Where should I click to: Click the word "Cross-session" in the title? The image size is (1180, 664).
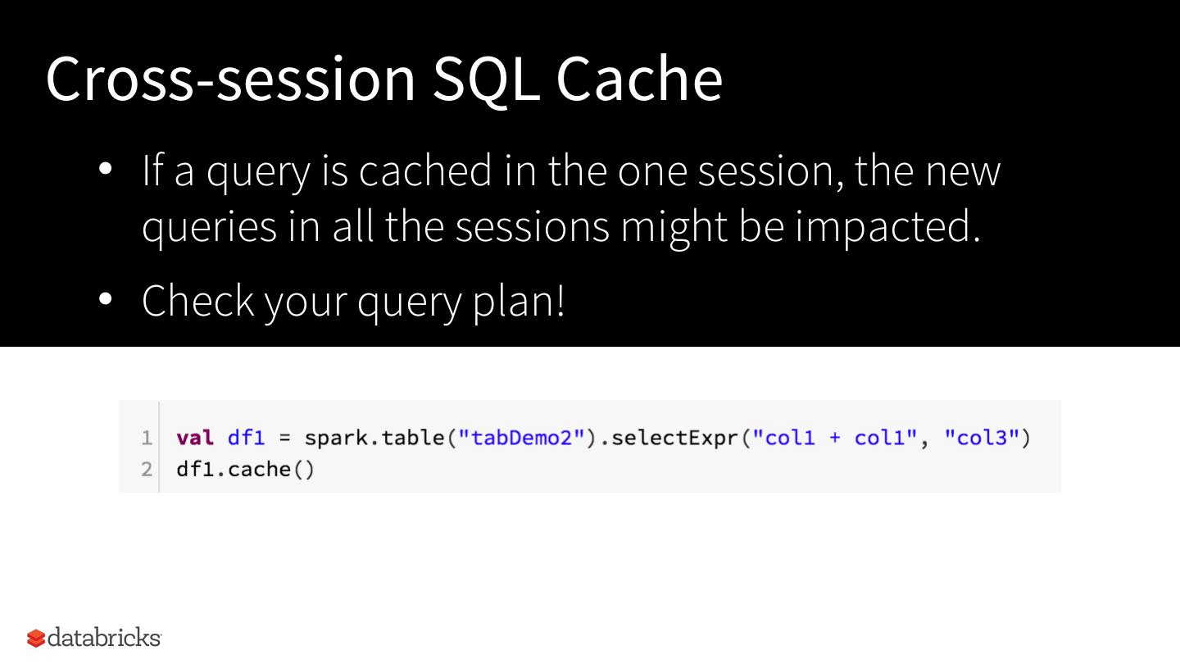point(231,79)
